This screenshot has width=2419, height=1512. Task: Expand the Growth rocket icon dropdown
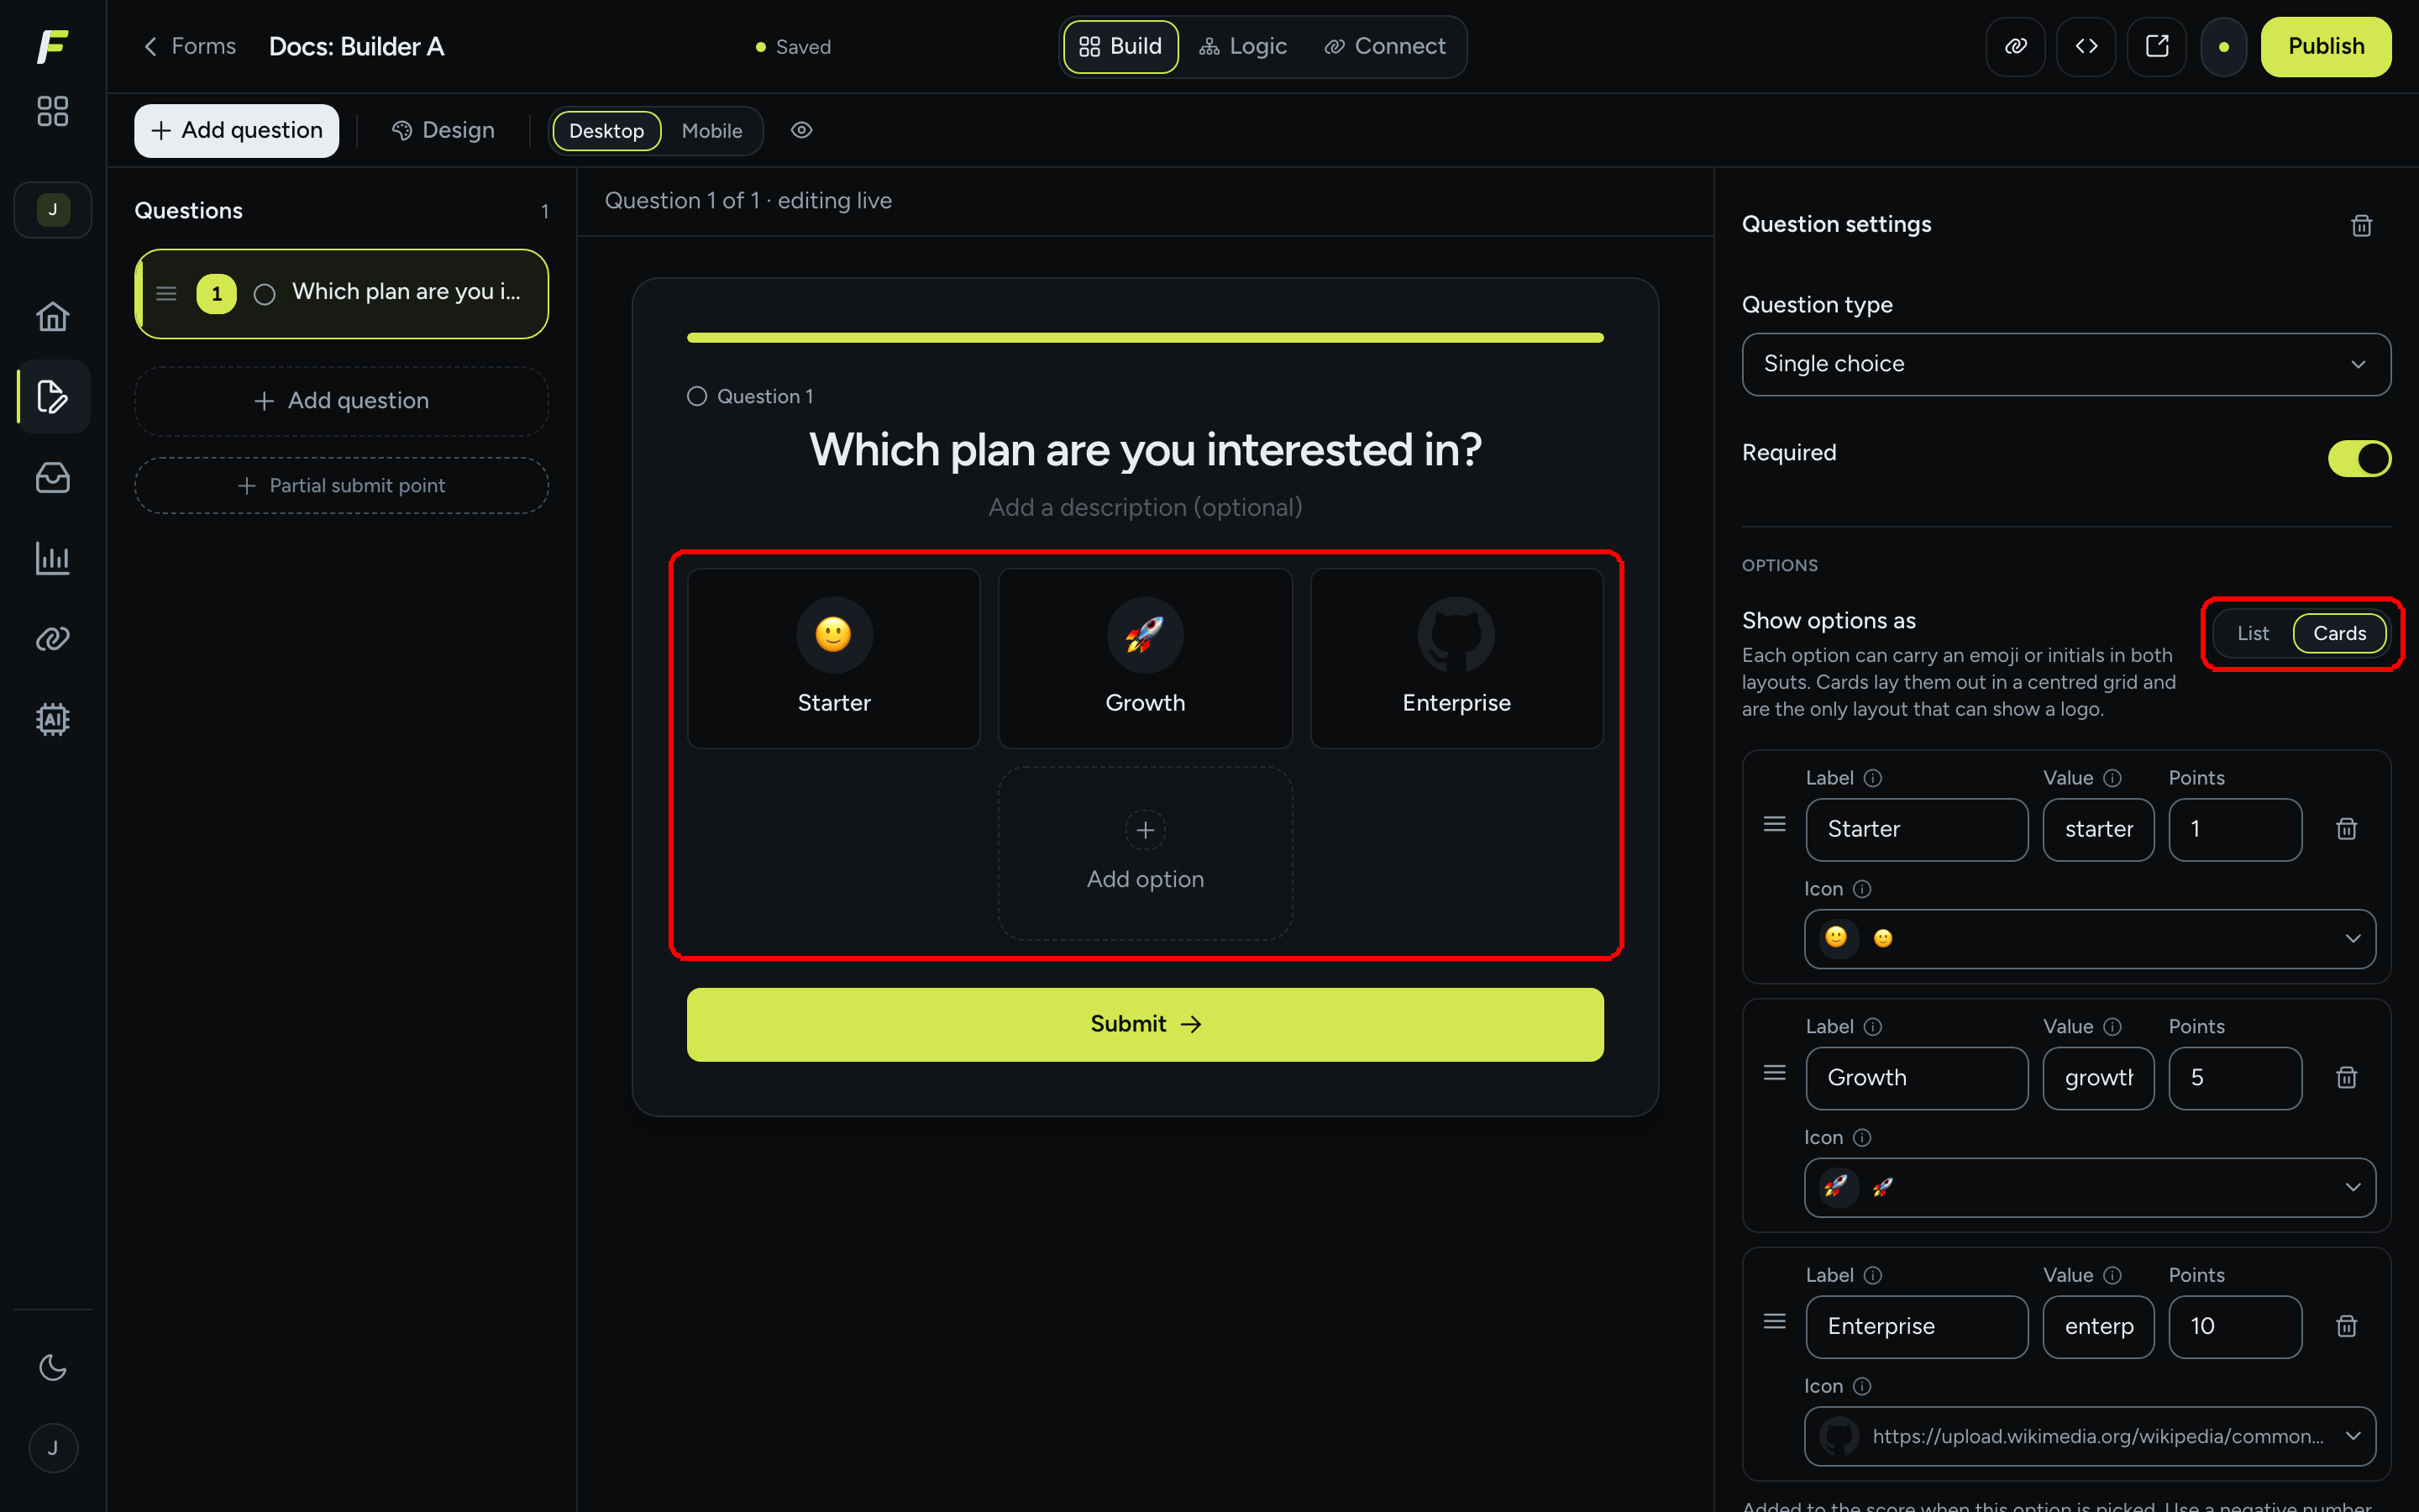pos(2089,1187)
